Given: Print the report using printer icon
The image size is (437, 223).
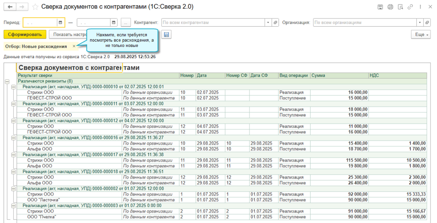Looking at the screenshot, I should [x=390, y=7].
